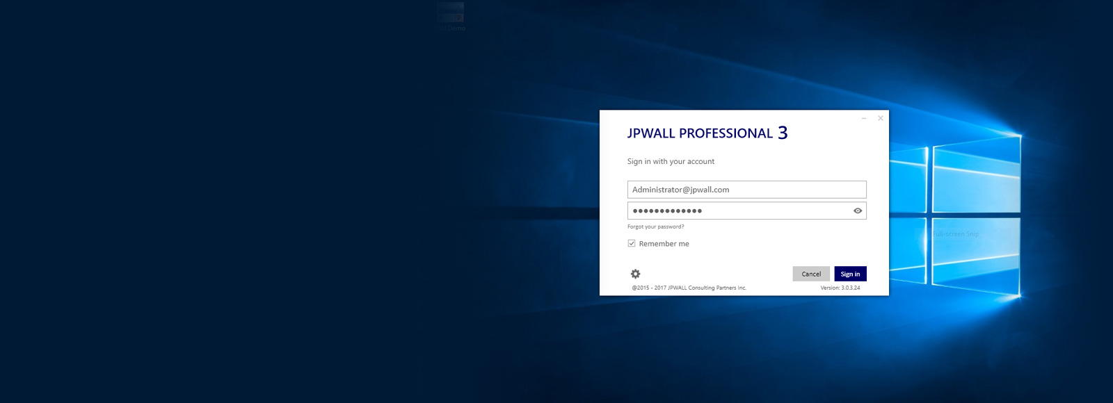Click the Cancel button

point(811,274)
